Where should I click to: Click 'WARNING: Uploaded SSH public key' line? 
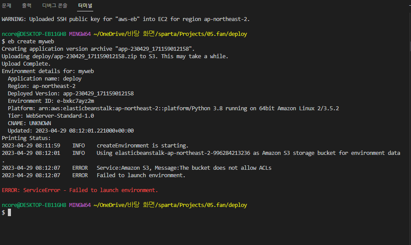(x=126, y=19)
